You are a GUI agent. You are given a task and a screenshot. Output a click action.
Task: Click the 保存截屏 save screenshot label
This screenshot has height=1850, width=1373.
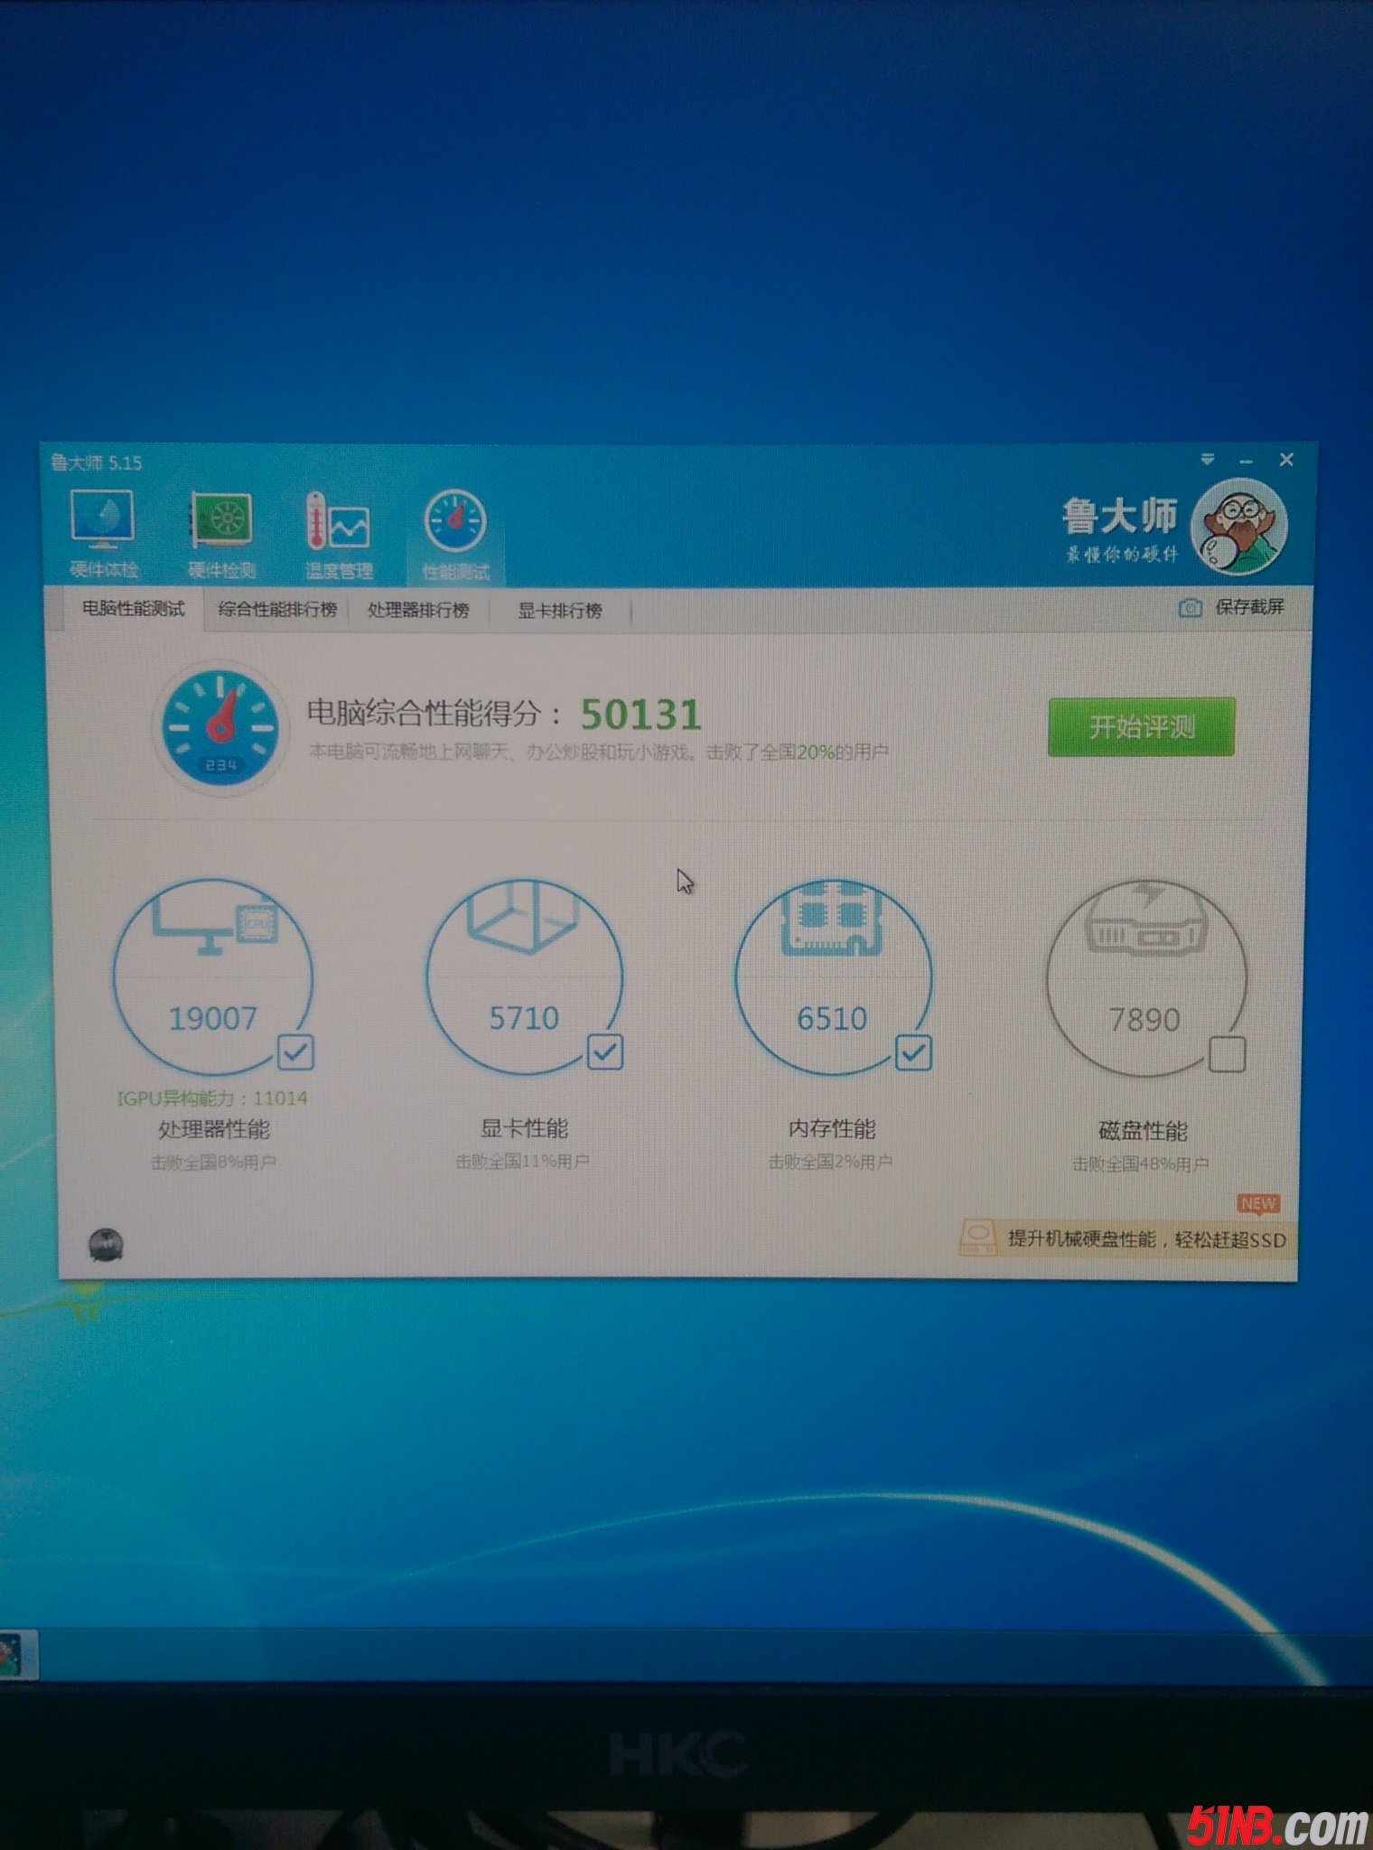tap(1249, 607)
